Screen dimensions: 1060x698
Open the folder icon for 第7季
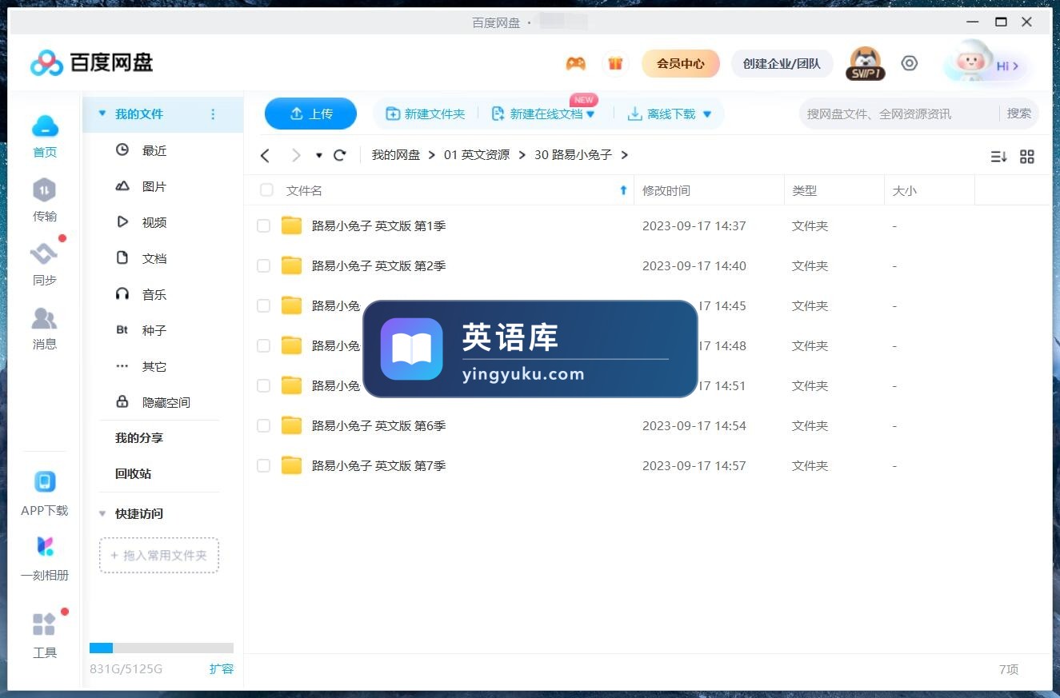pos(292,465)
